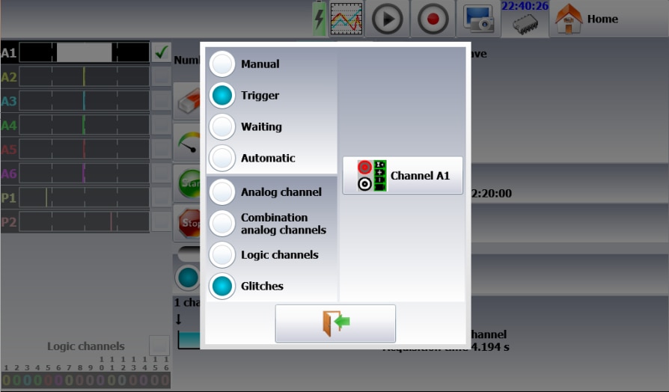Select the Trigger radio button
The image size is (669, 392).
tap(222, 95)
